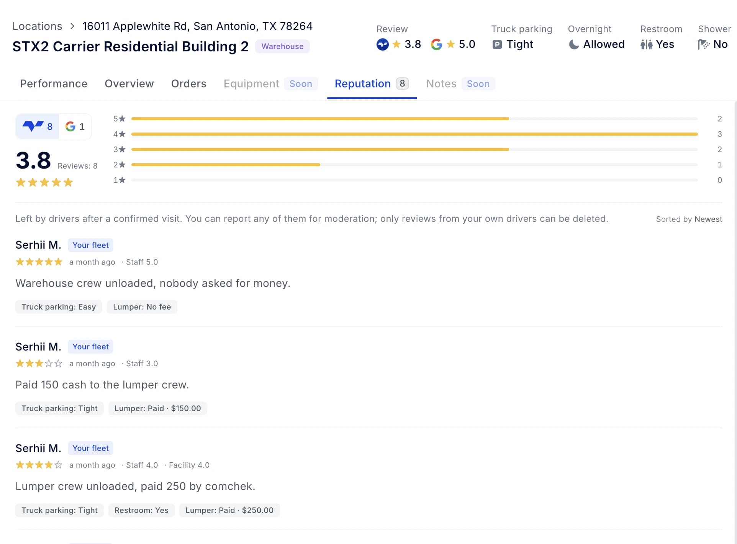Image resolution: width=737 pixels, height=544 pixels.
Task: Click the platform review logo icon in header
Action: coord(382,44)
